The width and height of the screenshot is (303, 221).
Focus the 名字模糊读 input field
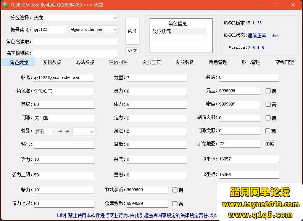pos(76,53)
